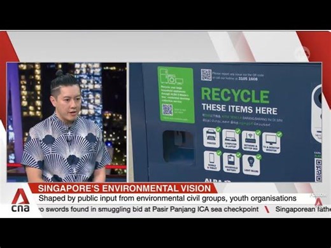Click the Printer icon on the recycle bin
This screenshot has height=248, width=331.
(211, 137)
